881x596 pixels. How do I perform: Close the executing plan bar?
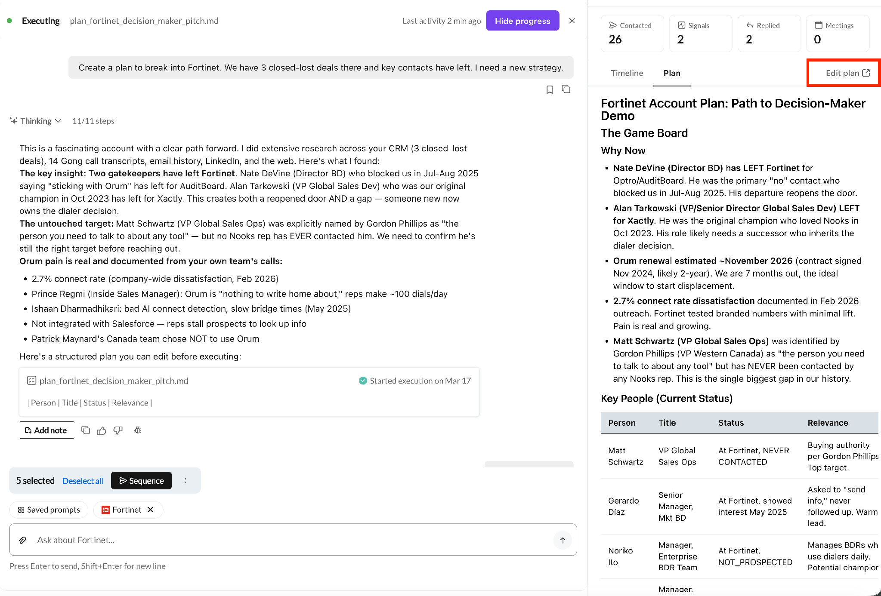[572, 21]
